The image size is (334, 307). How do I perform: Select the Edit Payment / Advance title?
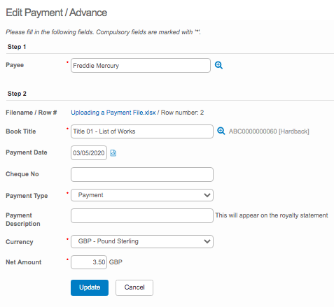click(57, 13)
